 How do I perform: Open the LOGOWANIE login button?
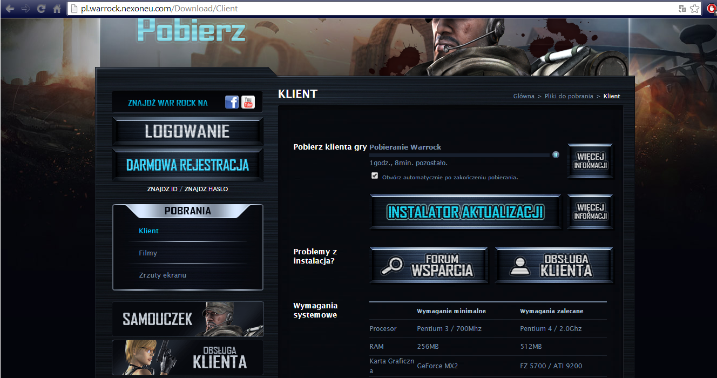[187, 131]
